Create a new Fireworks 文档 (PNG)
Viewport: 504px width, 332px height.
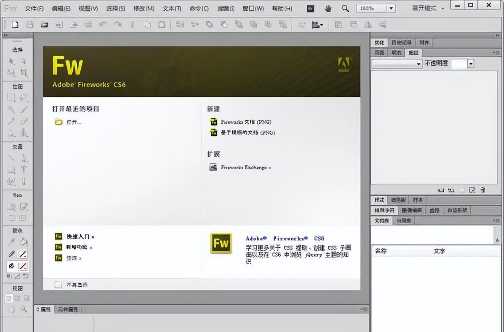(246, 122)
